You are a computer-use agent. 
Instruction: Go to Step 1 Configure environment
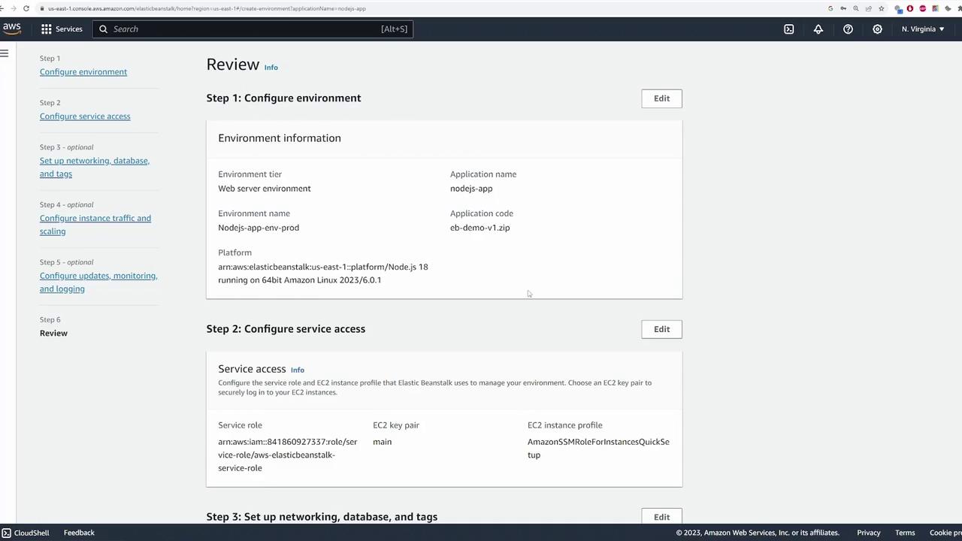point(83,72)
